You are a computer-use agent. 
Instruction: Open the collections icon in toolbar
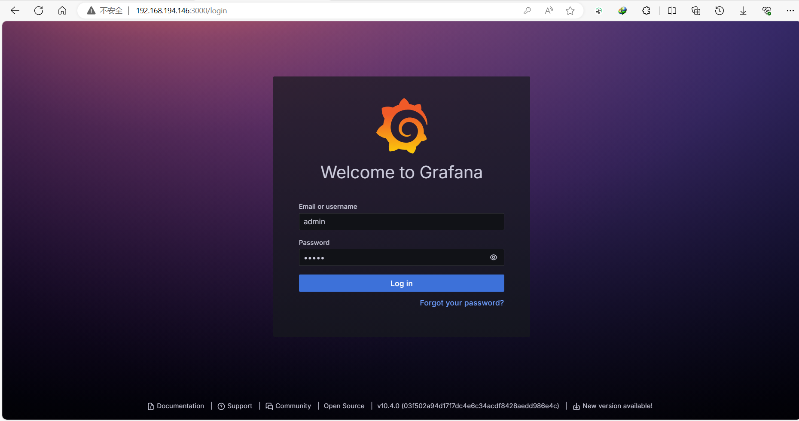[696, 11]
